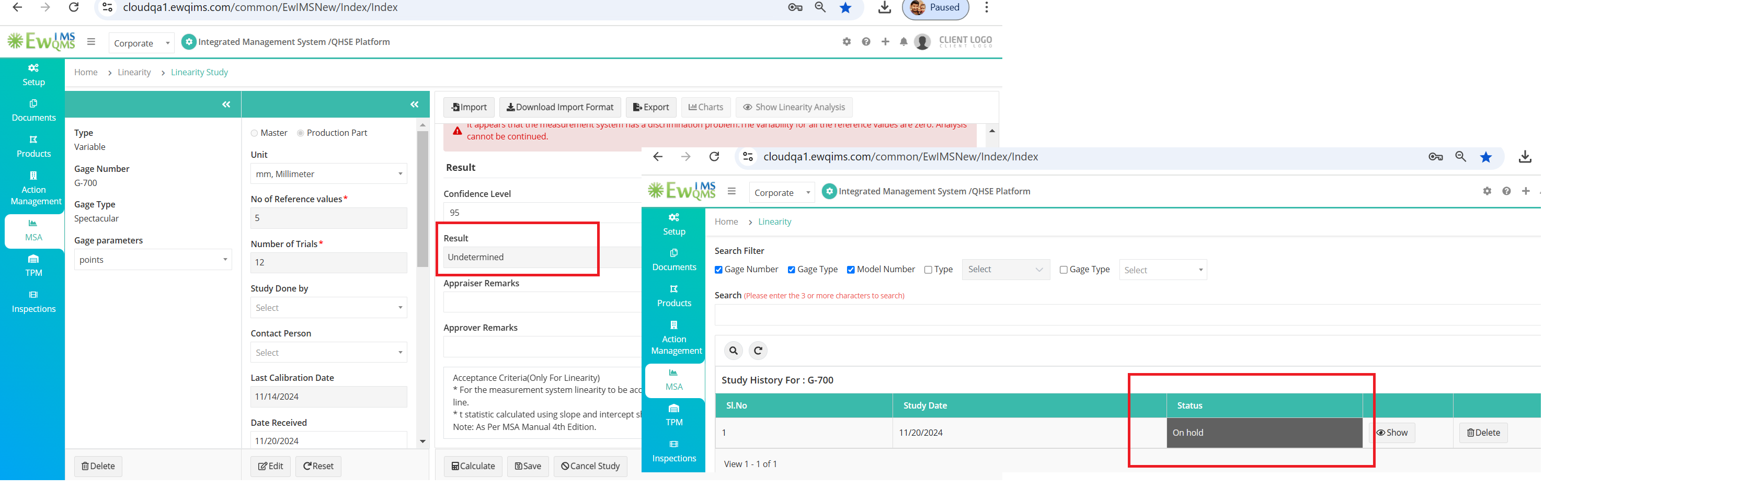The image size is (1738, 500).
Task: Go to Home breadcrumb in the right window
Action: click(x=726, y=222)
